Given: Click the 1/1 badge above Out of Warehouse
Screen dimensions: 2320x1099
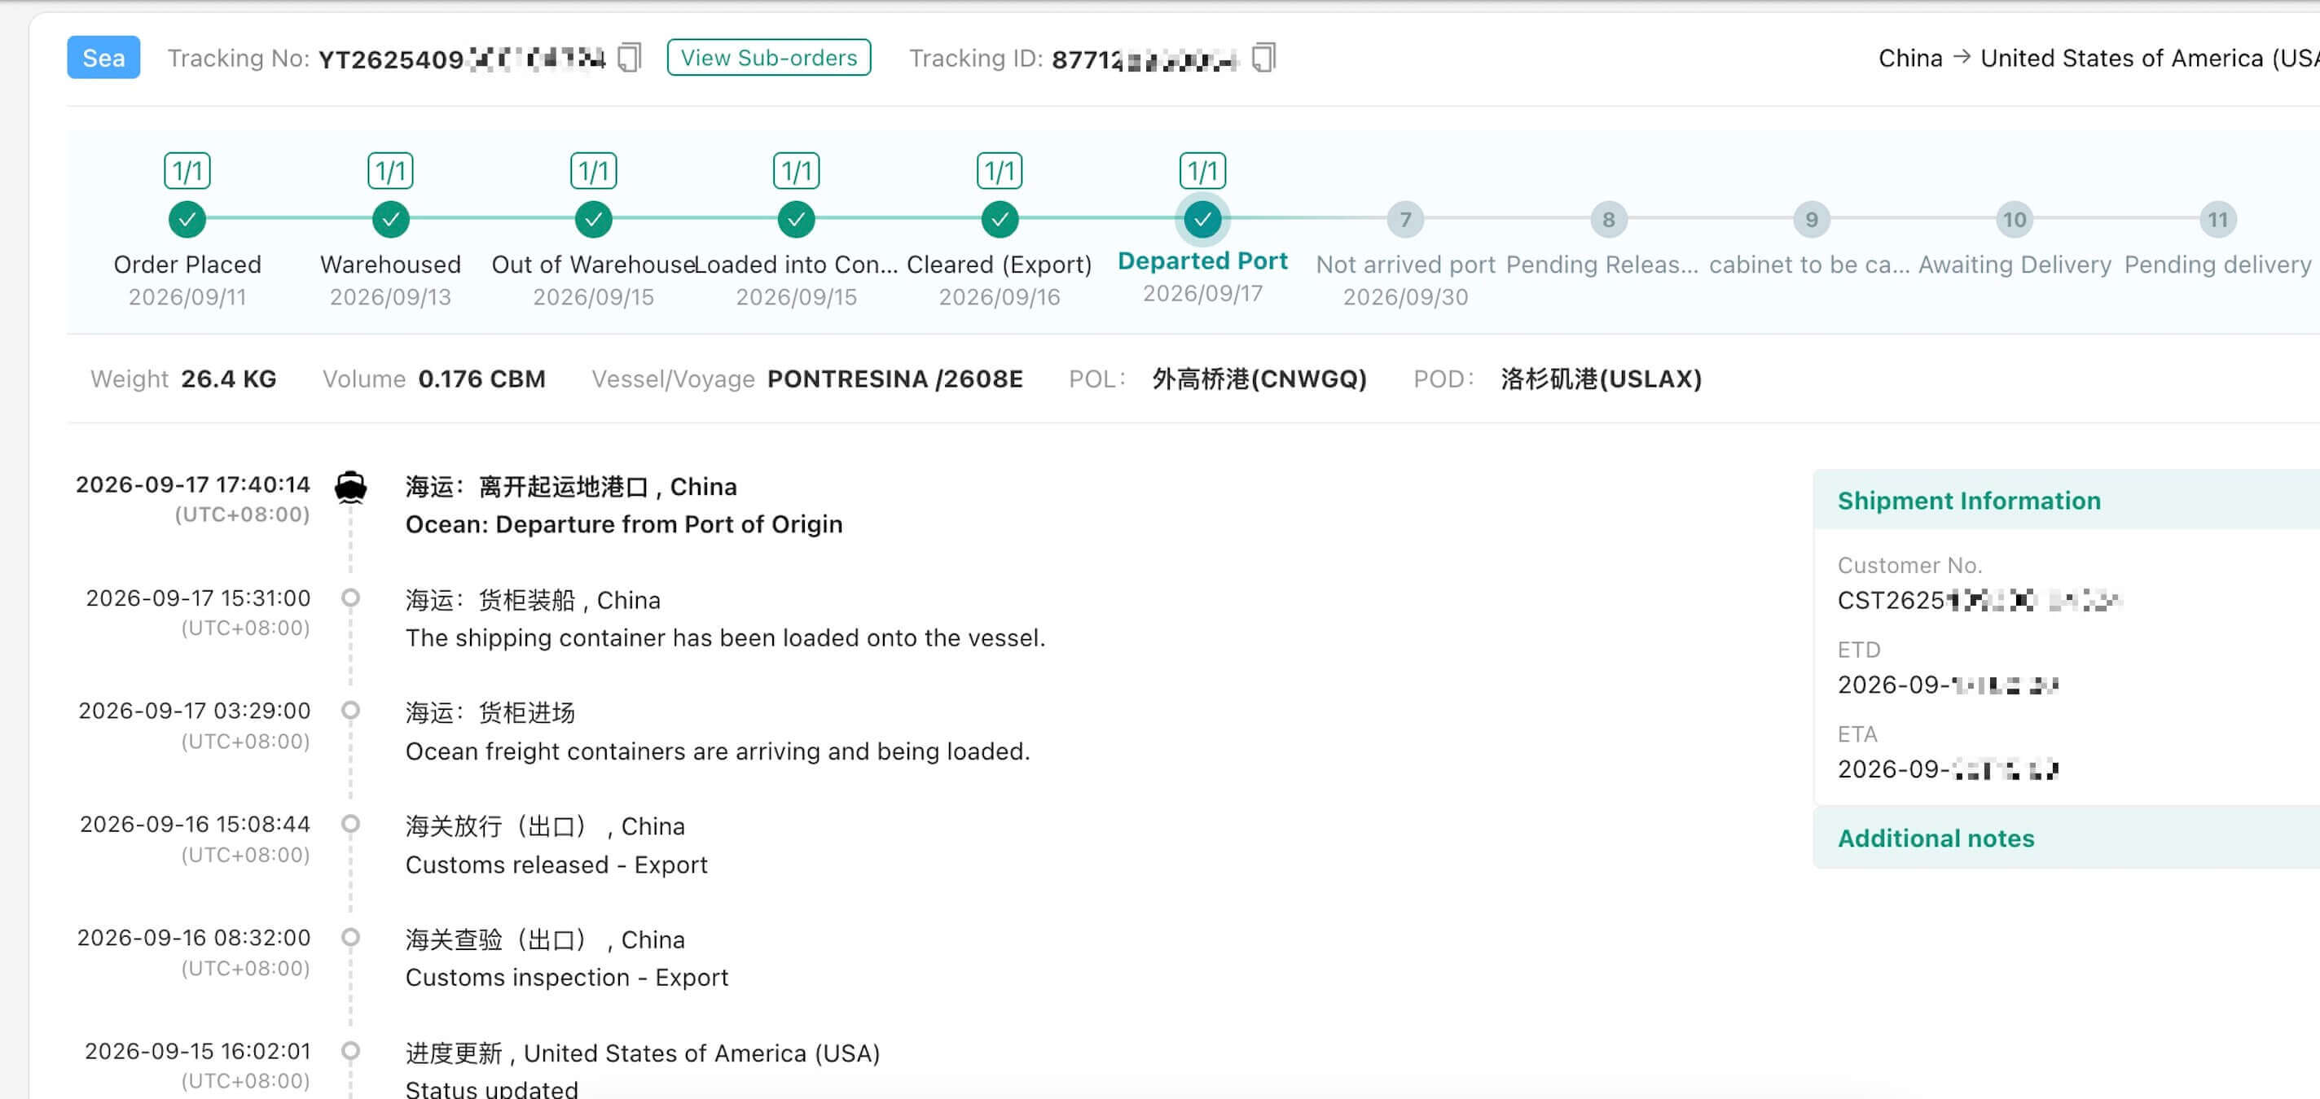Looking at the screenshot, I should (594, 171).
